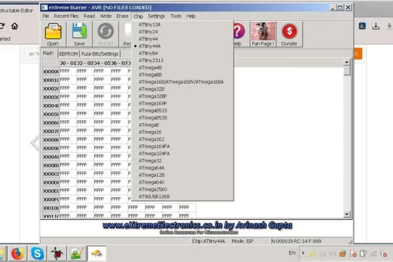
Task: Switch to the Flash tab
Action: (48, 54)
